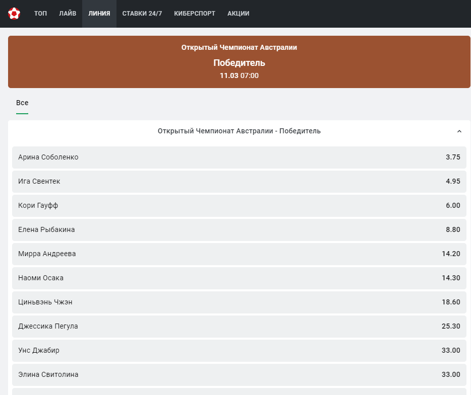Select the Все markets tab

(22, 103)
